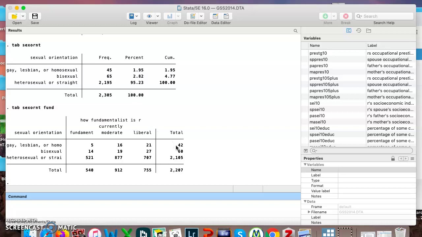Open the Data Editor browse icon
This screenshot has width=422, height=237.
click(226, 16)
